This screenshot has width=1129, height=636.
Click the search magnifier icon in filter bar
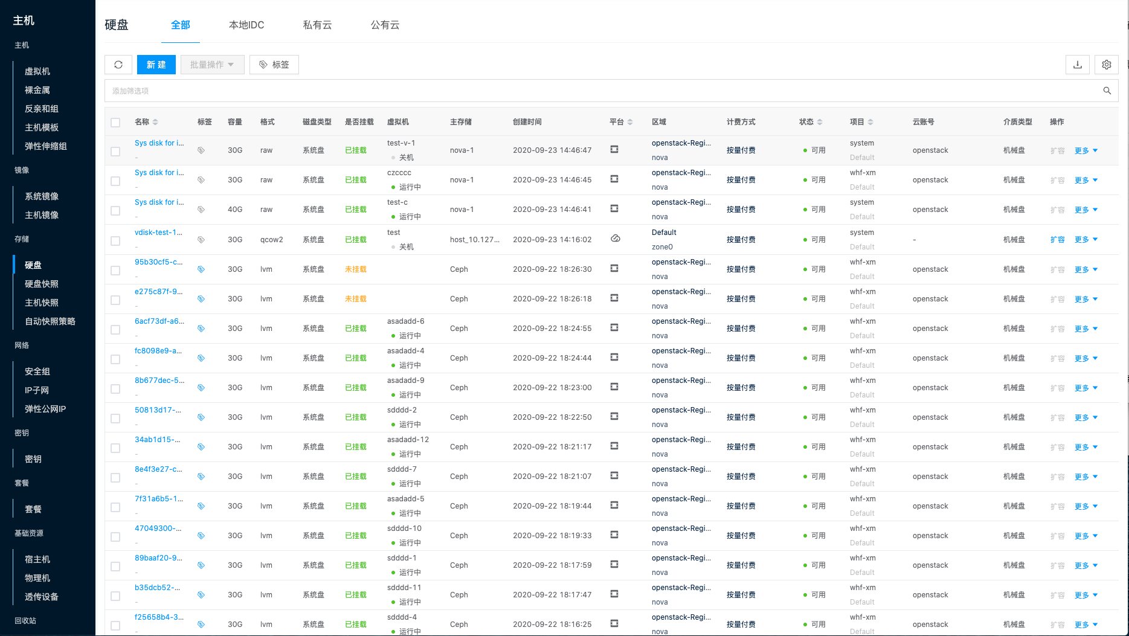click(x=1107, y=91)
